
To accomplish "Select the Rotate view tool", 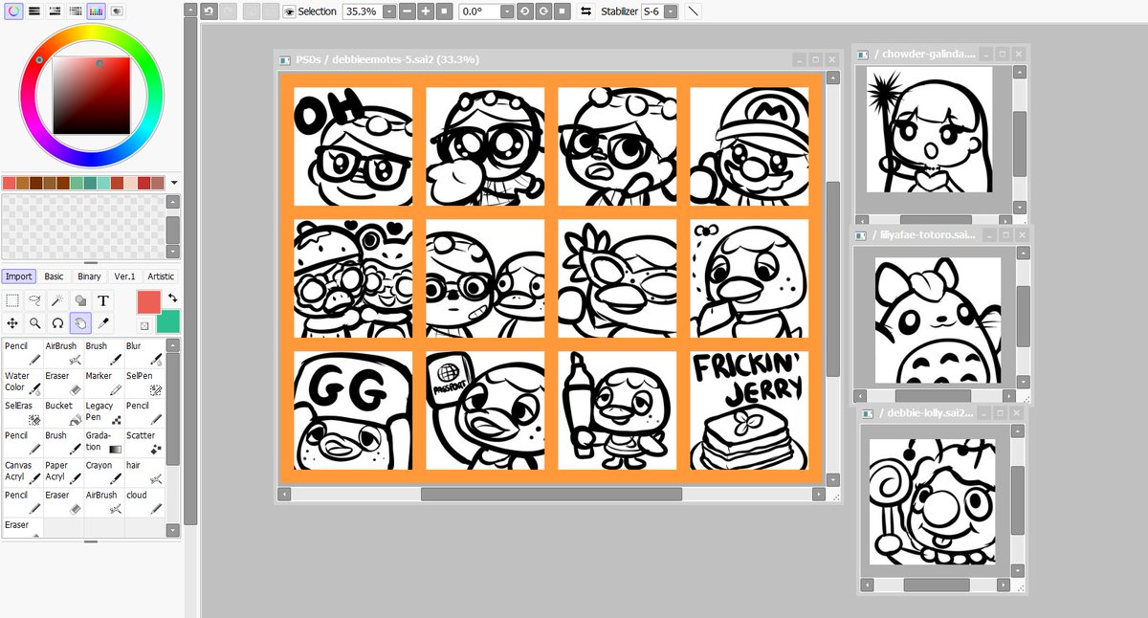I will [x=58, y=323].
